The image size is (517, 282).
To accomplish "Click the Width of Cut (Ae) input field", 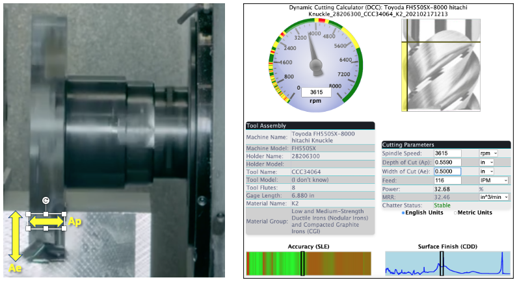I will click(x=447, y=172).
